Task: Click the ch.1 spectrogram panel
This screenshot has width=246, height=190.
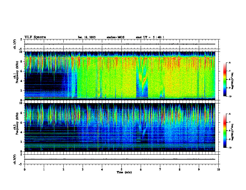Action: (120, 76)
